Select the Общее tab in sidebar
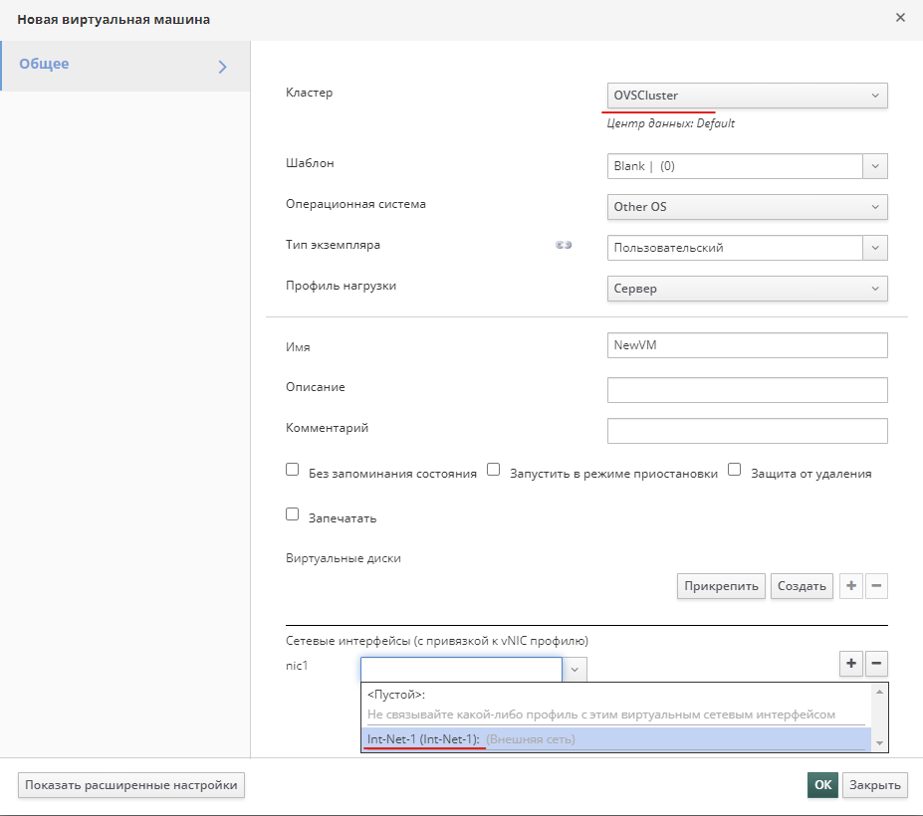The image size is (923, 816). point(124,66)
